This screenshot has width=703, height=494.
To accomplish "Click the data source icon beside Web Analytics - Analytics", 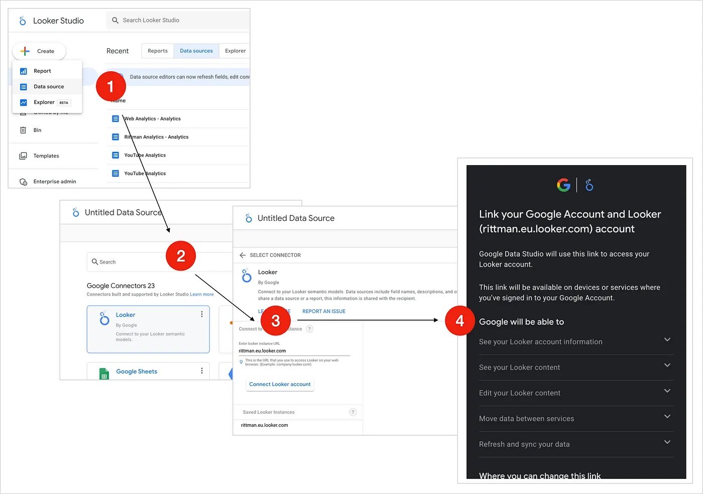I will click(x=115, y=118).
